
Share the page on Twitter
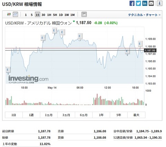click(138, 3)
